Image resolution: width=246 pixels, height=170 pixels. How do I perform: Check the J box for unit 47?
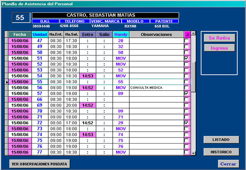point(187,41)
